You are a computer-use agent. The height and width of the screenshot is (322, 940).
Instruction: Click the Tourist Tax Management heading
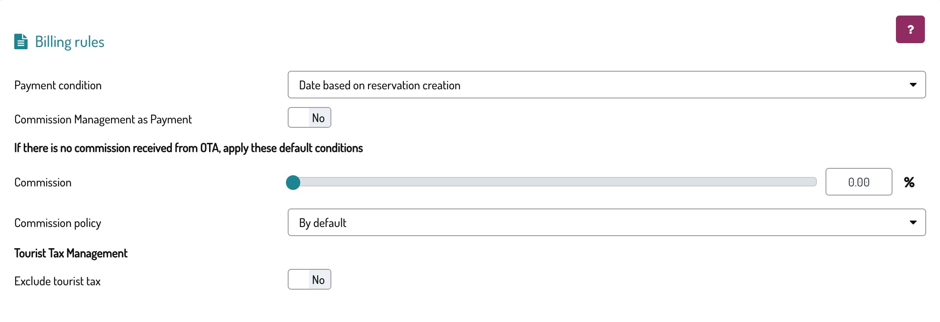(x=71, y=253)
